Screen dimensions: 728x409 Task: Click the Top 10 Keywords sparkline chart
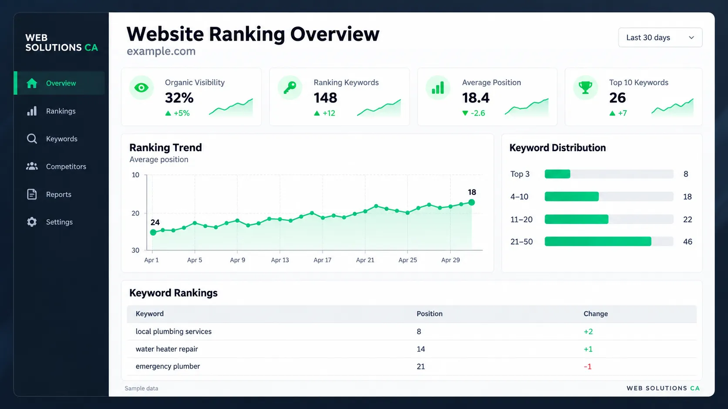coord(672,107)
